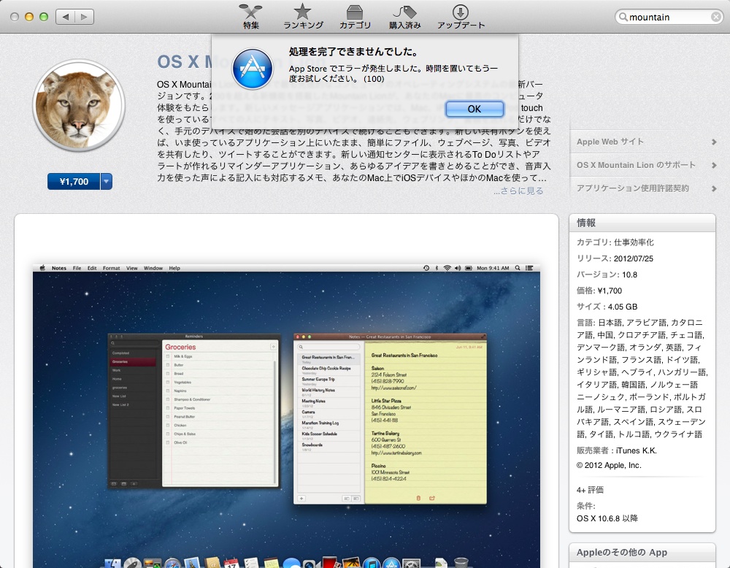Expand description with さらに見る link
This screenshot has width=730, height=568.
pyautogui.click(x=518, y=191)
